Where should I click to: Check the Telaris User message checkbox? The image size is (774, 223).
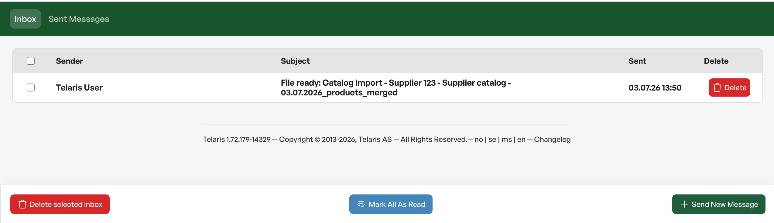[x=31, y=87]
